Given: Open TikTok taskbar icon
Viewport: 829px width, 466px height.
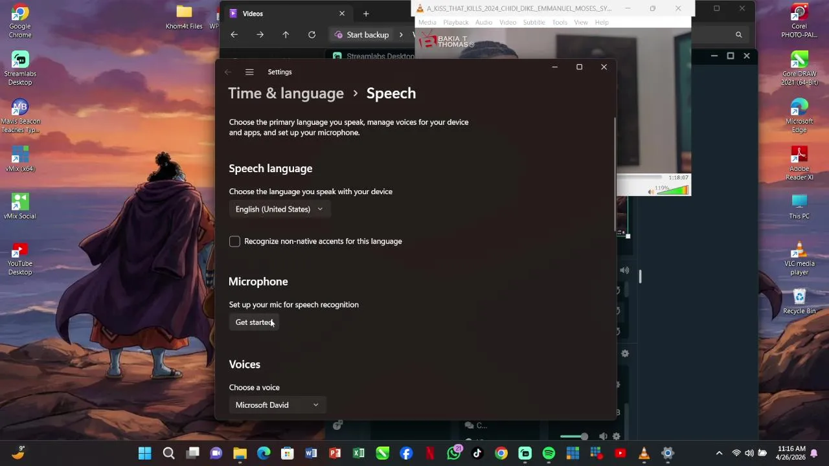Looking at the screenshot, I should coord(477,453).
